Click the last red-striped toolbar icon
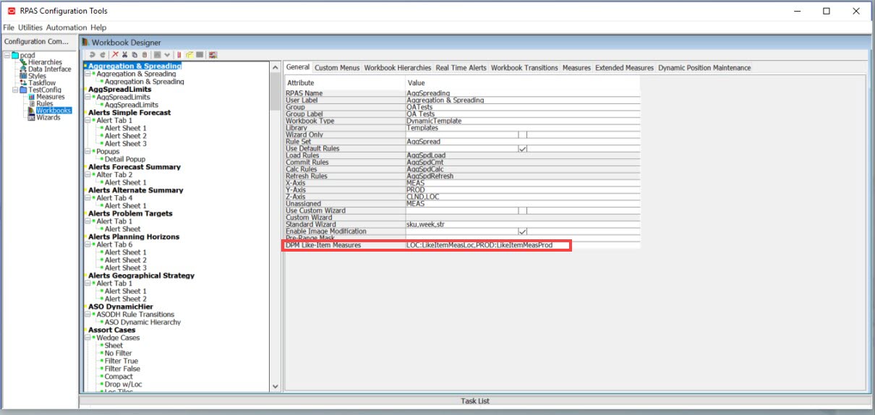The image size is (875, 415). (x=213, y=55)
